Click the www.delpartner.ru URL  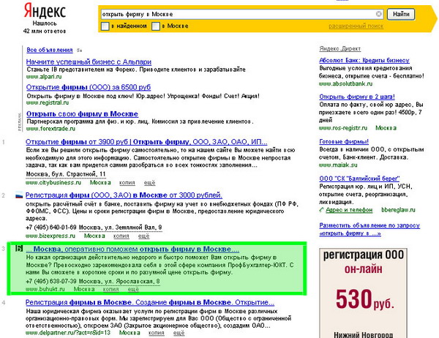click(68, 333)
